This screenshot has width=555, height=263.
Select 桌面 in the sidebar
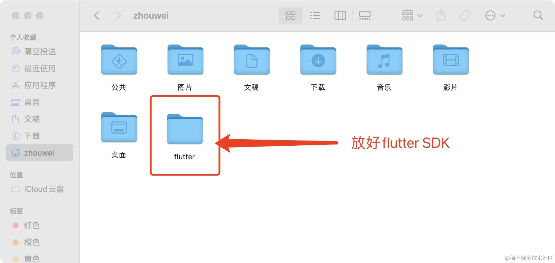[x=40, y=102]
